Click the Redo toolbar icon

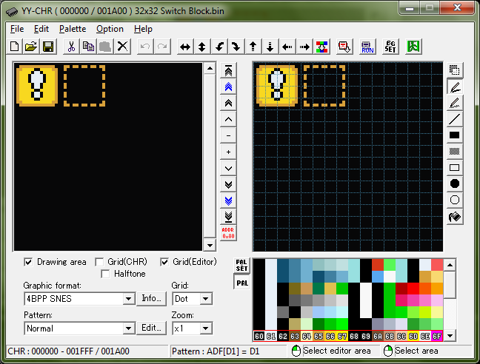click(162, 47)
